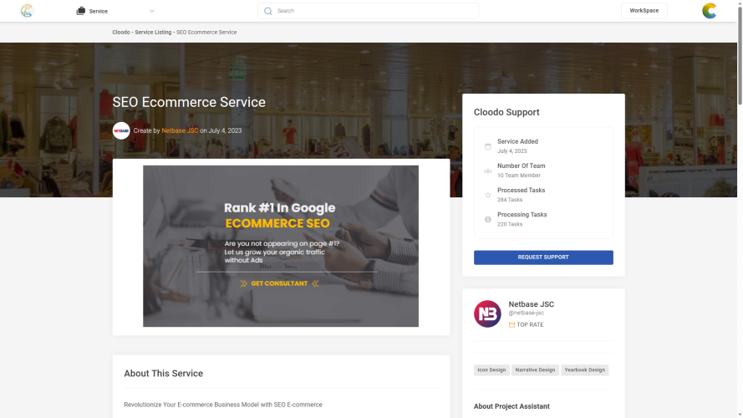Click the 10 Team Member text
The height and width of the screenshot is (418, 743).
click(519, 176)
